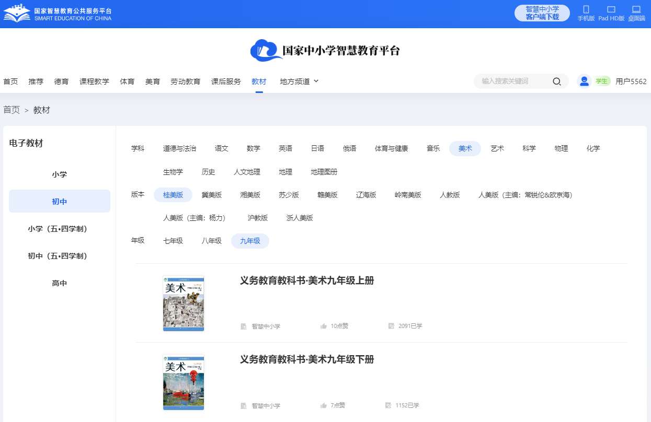Open the 义务教育教科书·美术九年级上册 title
This screenshot has height=422, width=651.
(x=307, y=280)
